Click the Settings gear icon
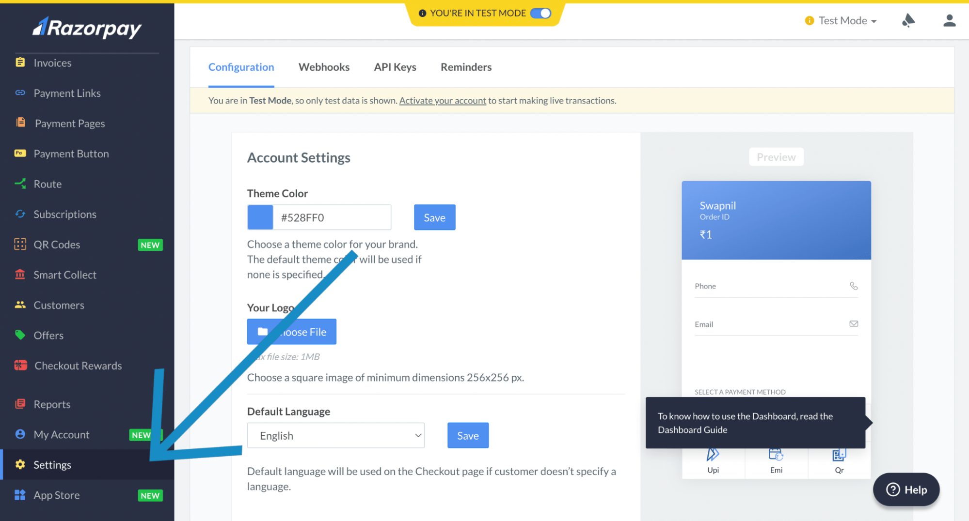969x521 pixels. point(20,464)
